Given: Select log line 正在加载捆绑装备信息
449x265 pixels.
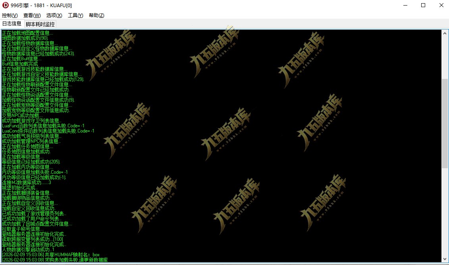Looking at the screenshot, I should (27, 192).
